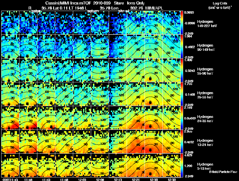The width and height of the screenshot is (239, 181).
Task: Click the color scale bar beside Hydrogen 24-35 keV
Action: pos(182,118)
